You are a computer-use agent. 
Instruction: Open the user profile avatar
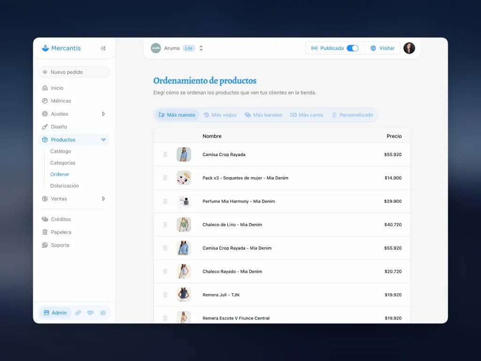[x=409, y=48]
